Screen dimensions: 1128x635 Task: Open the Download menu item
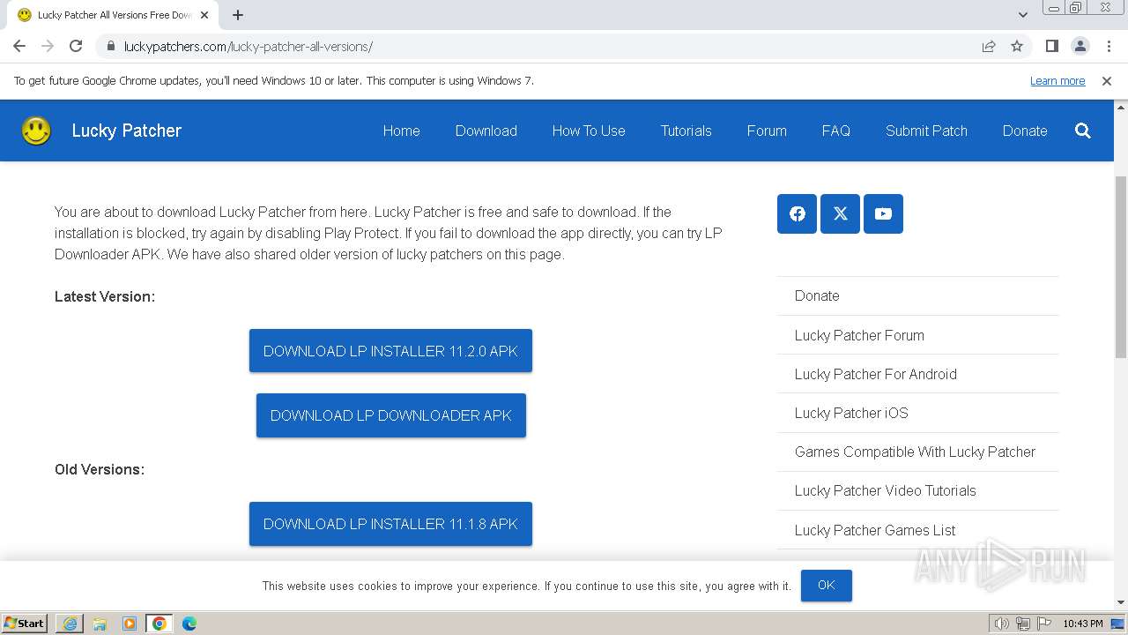point(486,131)
